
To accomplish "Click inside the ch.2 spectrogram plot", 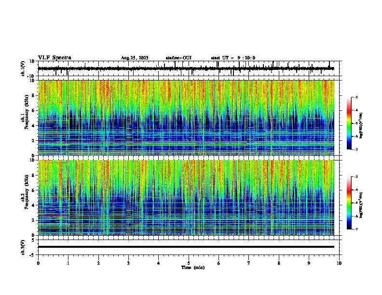I will coord(186,198).
